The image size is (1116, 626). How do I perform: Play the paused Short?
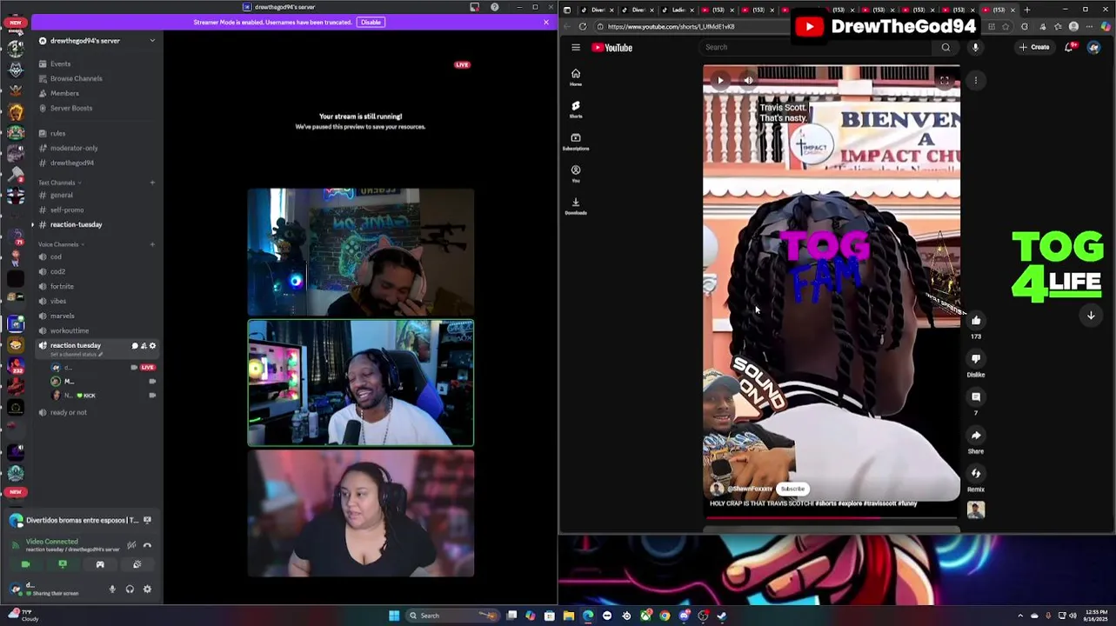point(720,81)
